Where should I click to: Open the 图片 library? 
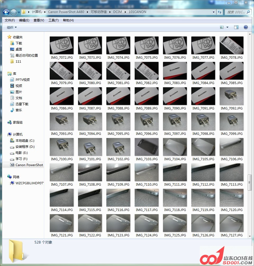pos(19,92)
